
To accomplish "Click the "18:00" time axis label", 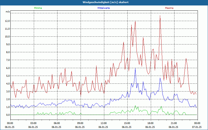I will (x=151, y=123).
